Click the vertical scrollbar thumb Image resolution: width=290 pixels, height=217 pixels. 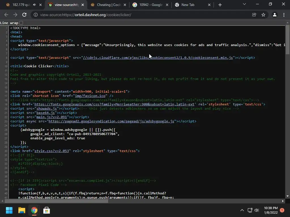pyautogui.click(x=287, y=39)
